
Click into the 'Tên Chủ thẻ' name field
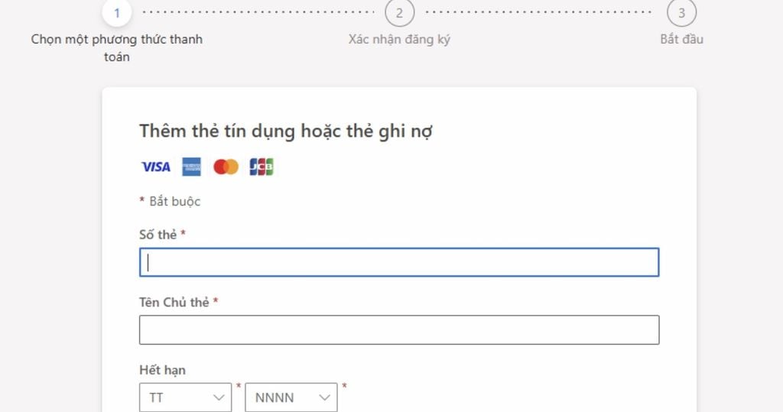[399, 329]
